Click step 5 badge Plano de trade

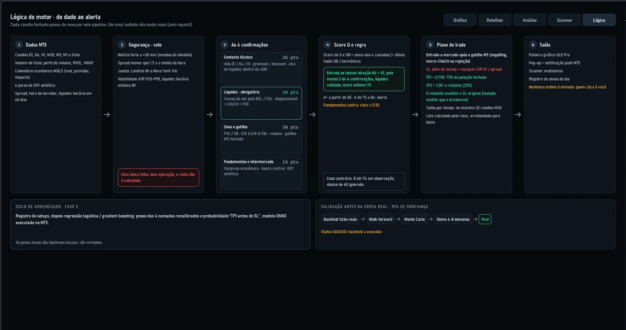[x=430, y=45]
